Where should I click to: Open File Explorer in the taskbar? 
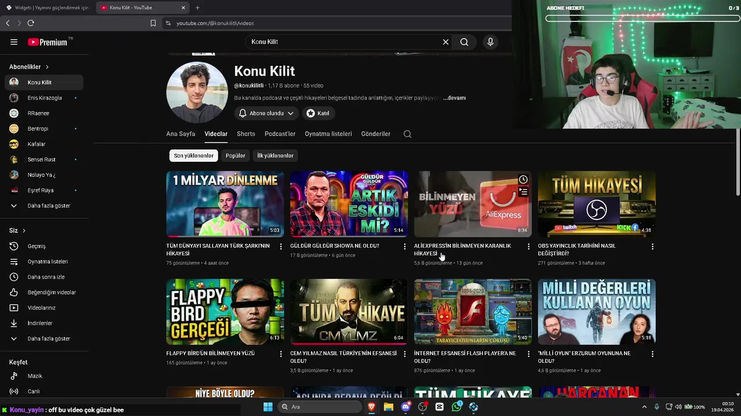point(388,407)
